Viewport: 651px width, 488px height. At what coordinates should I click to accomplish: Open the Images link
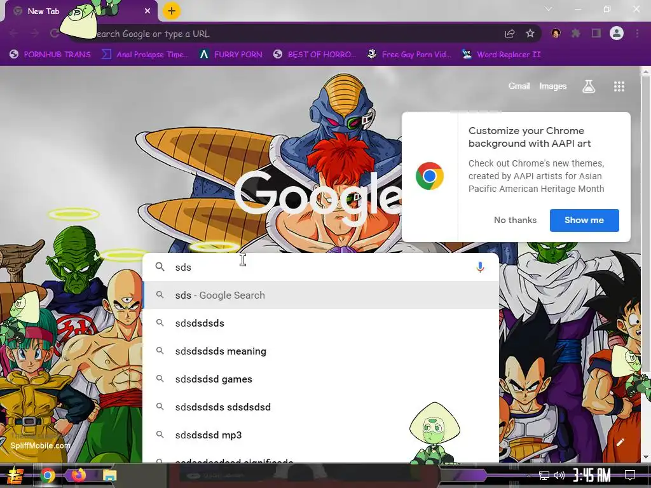(552, 86)
